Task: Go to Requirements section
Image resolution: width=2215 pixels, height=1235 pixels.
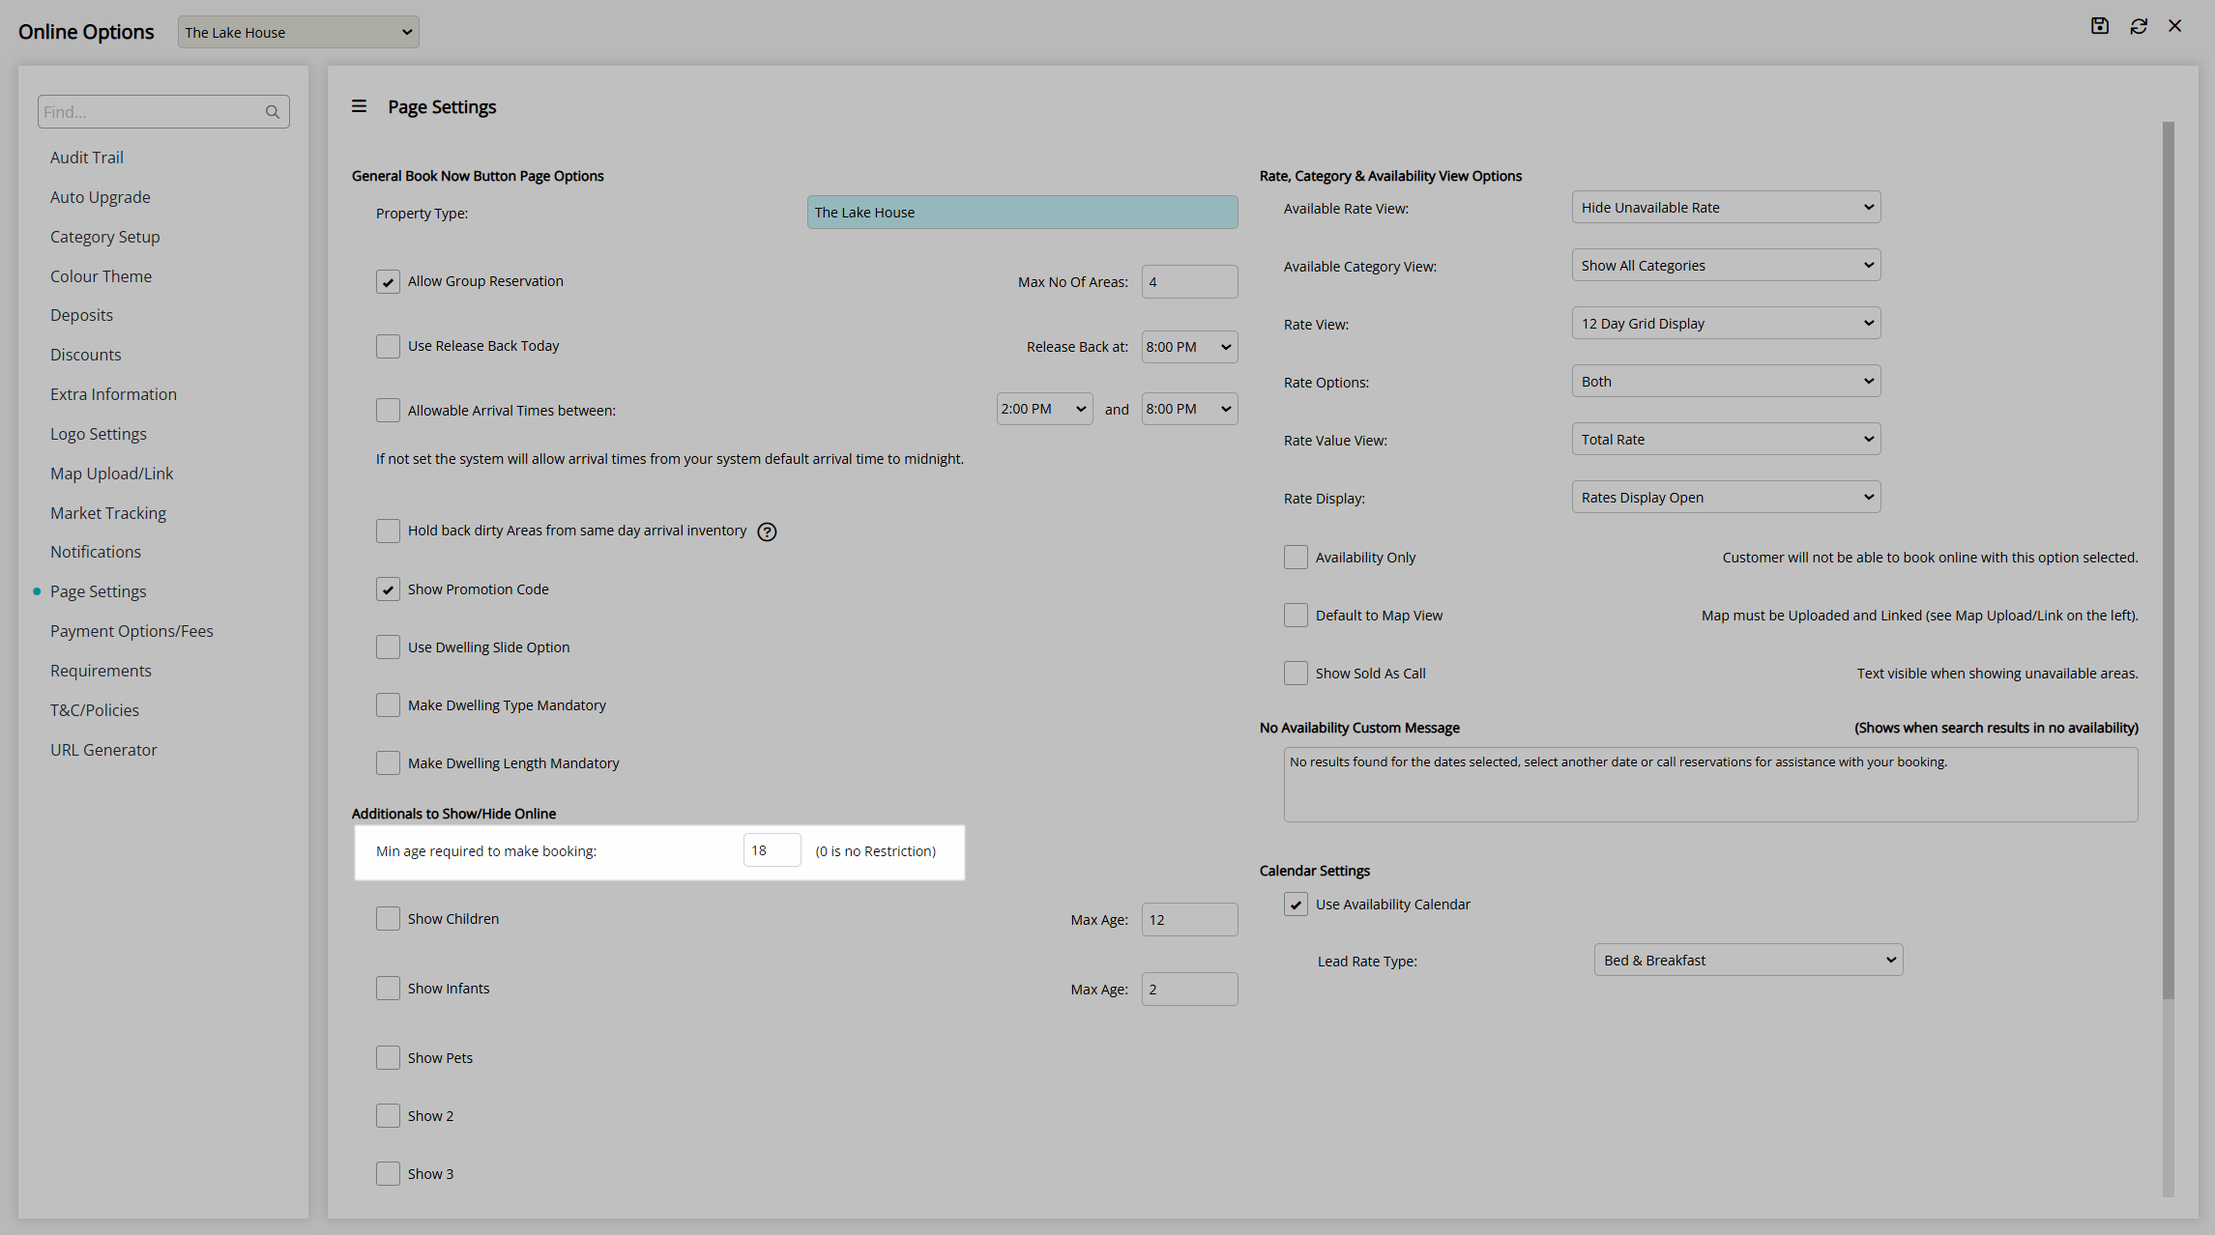Action: pos(102,671)
